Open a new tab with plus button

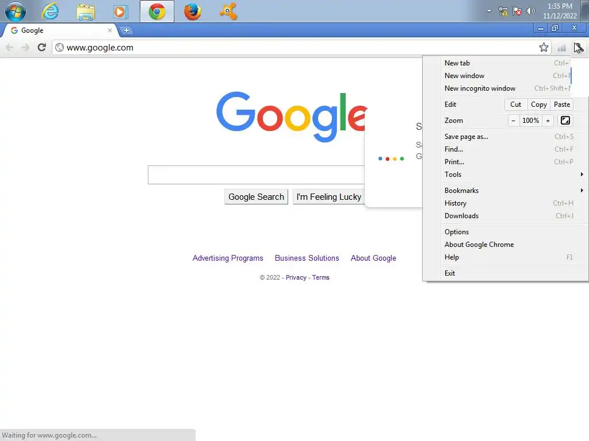point(127,31)
